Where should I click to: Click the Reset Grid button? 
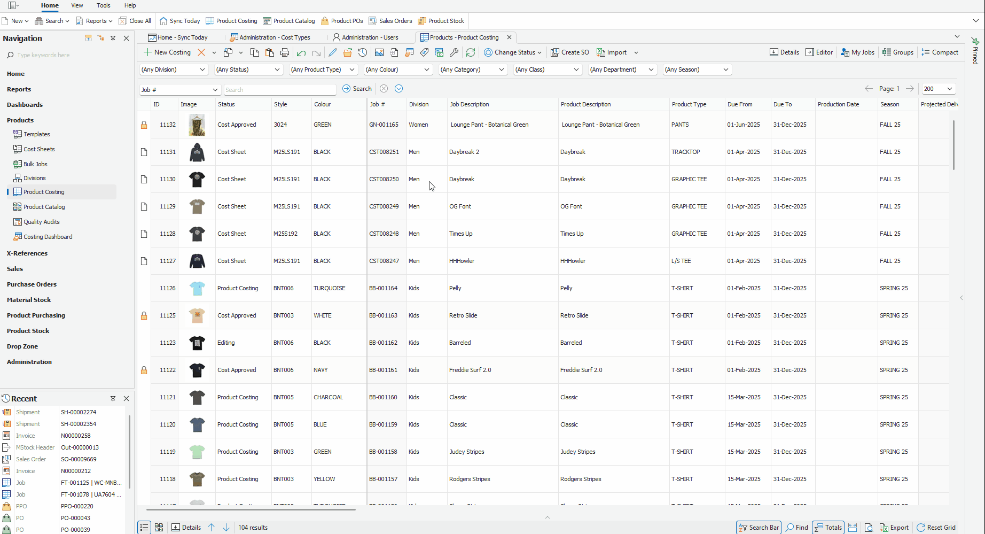tap(936, 527)
